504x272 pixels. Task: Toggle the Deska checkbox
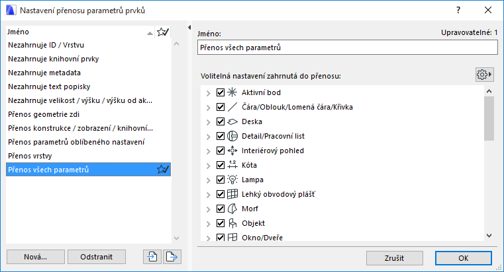pyautogui.click(x=221, y=121)
